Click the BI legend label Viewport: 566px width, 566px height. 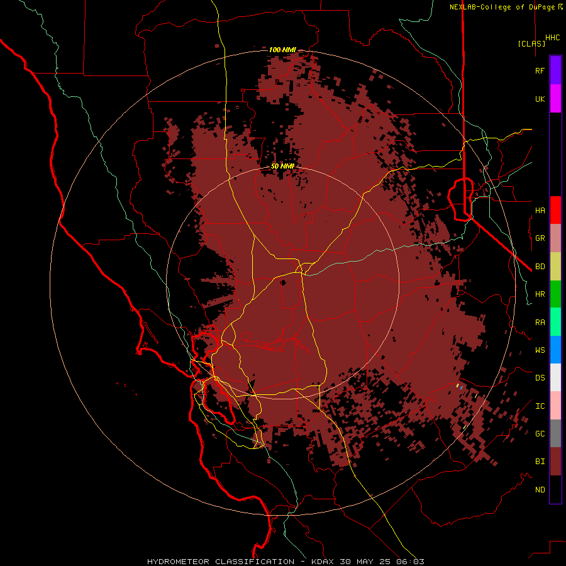tap(540, 462)
